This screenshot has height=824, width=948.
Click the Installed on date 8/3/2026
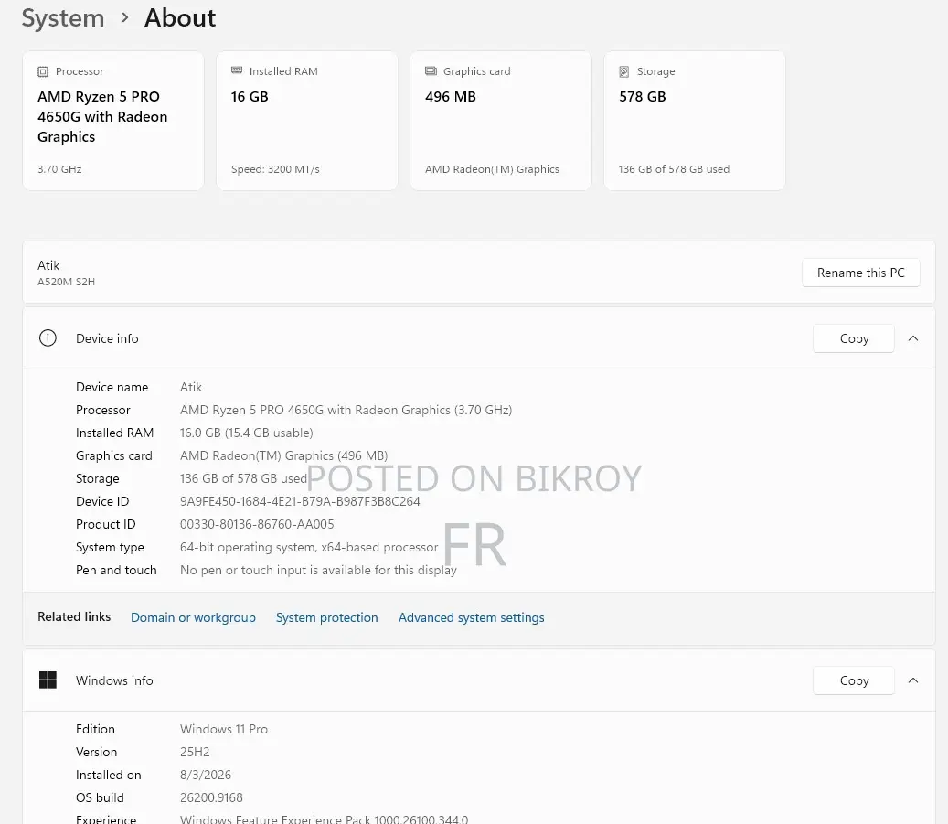[x=206, y=775]
